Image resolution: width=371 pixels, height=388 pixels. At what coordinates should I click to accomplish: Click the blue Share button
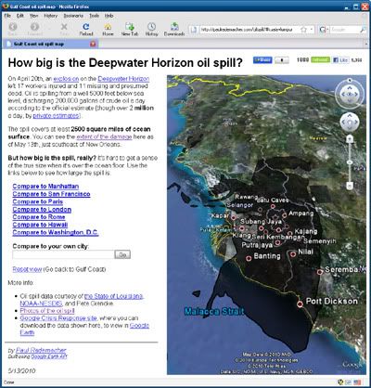(x=262, y=59)
